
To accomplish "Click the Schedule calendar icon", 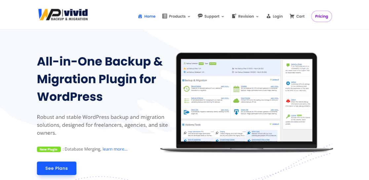I will pos(236,89).
